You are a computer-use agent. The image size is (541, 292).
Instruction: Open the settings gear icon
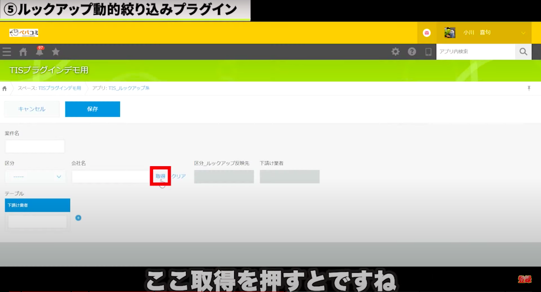pyautogui.click(x=396, y=52)
